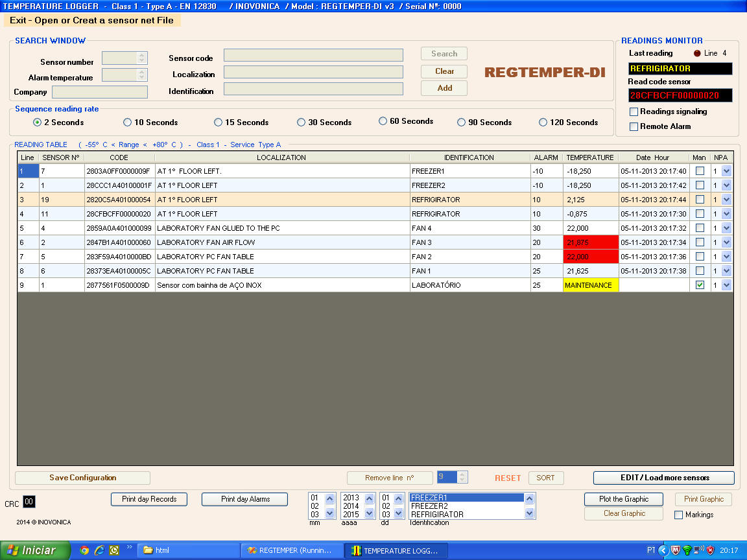The height and width of the screenshot is (560, 747).
Task: Enable the Readings signaling checkbox
Action: pyautogui.click(x=634, y=112)
